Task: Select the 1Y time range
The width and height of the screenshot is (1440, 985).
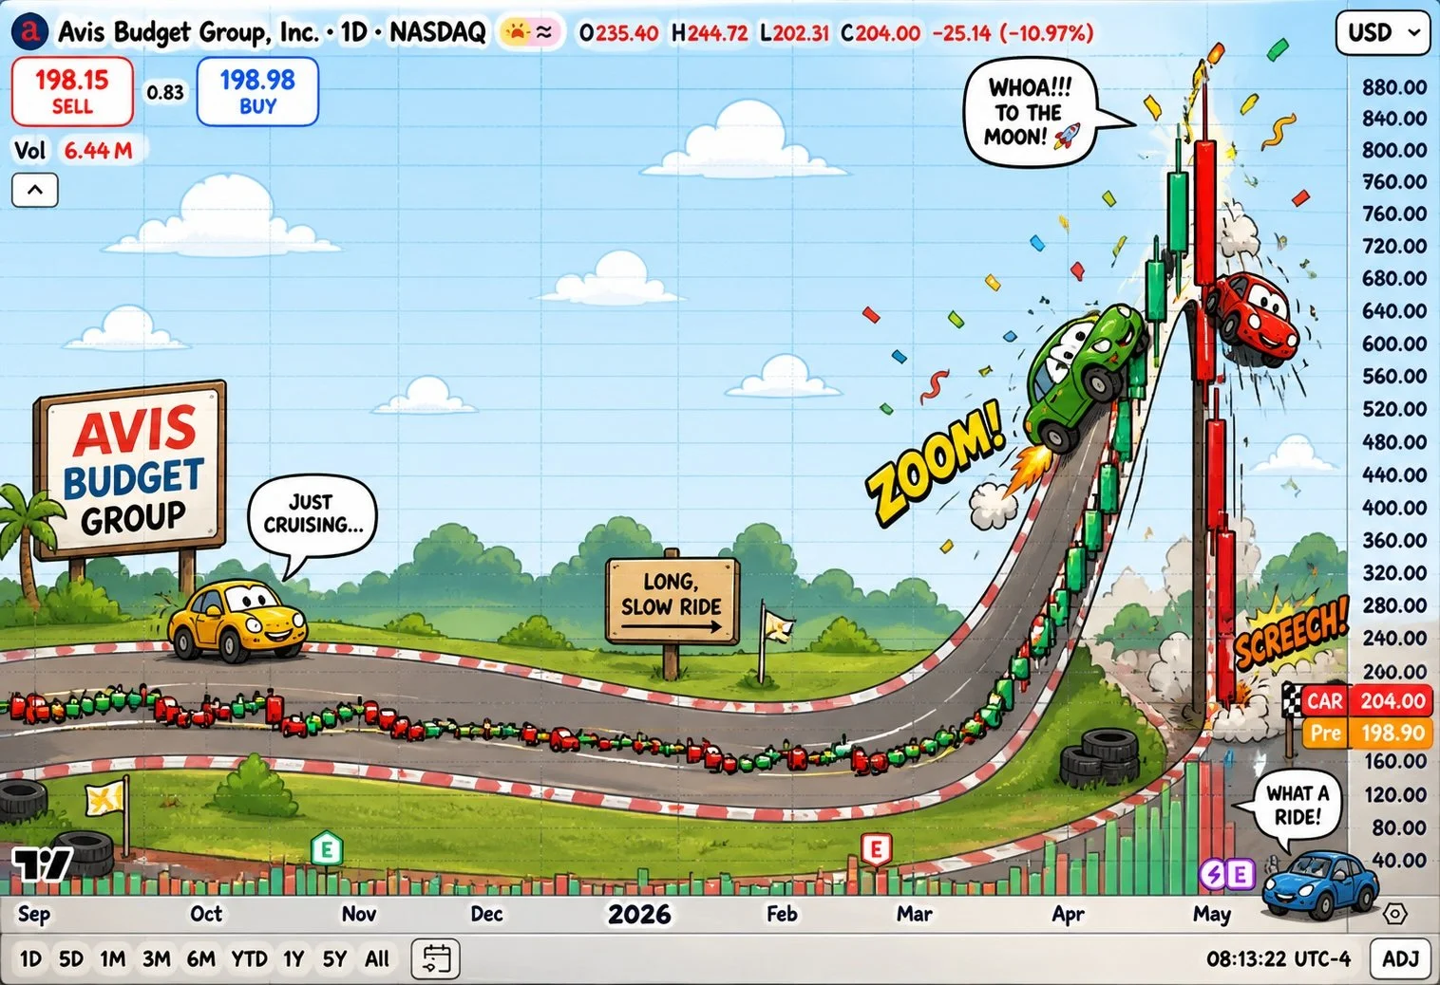Action: (x=294, y=959)
